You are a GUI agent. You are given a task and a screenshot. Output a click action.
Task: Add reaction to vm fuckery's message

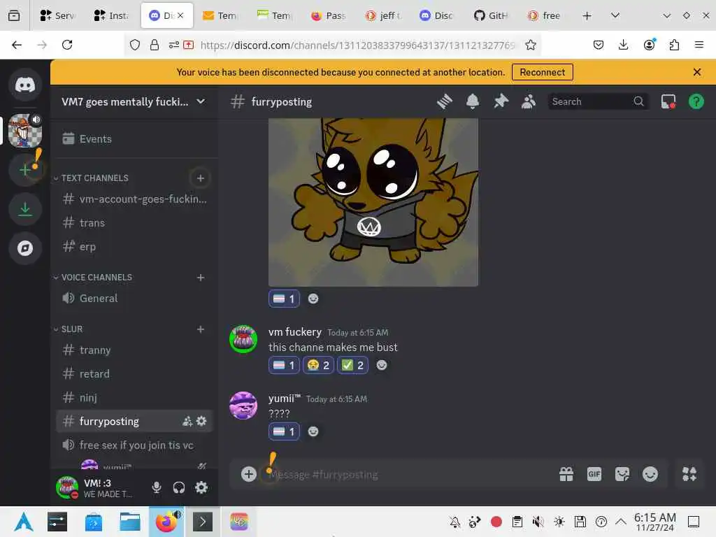pos(382,365)
